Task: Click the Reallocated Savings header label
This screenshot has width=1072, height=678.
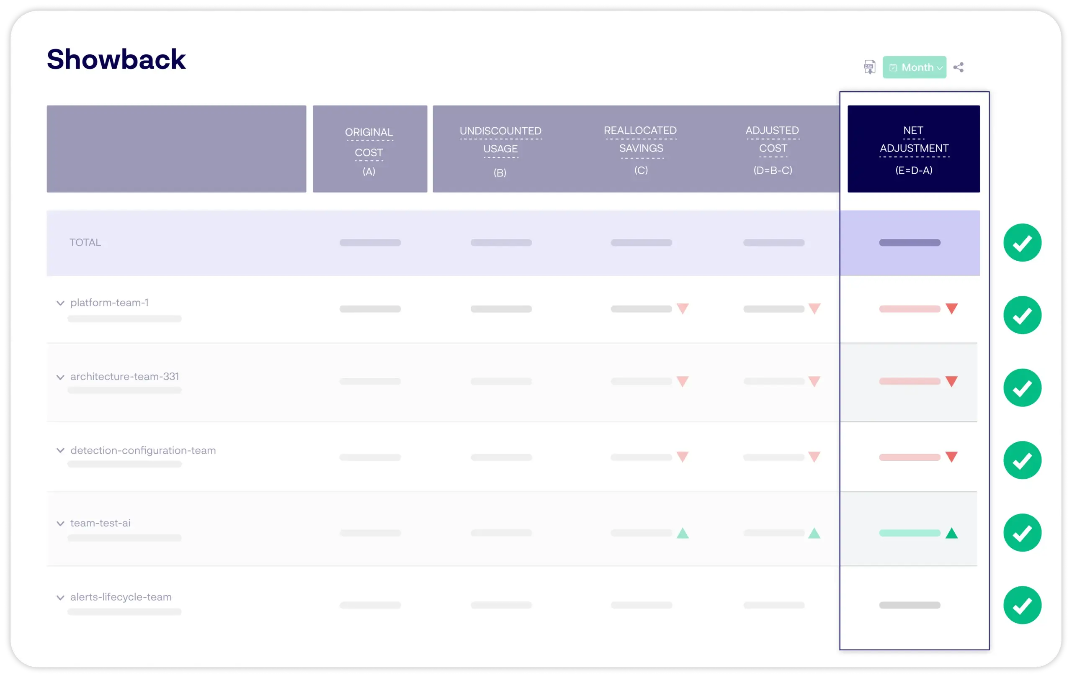Action: (x=640, y=139)
